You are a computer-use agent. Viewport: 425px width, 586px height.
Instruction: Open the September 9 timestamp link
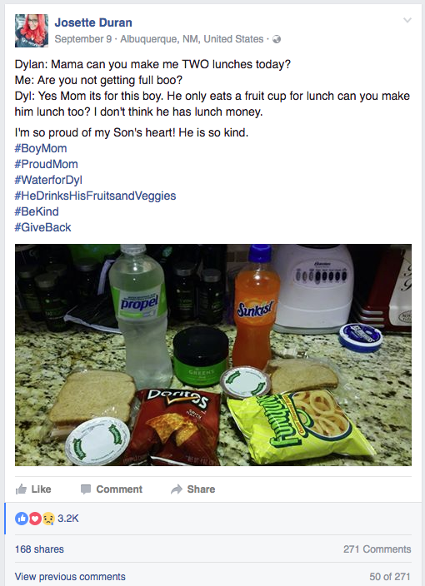83,39
